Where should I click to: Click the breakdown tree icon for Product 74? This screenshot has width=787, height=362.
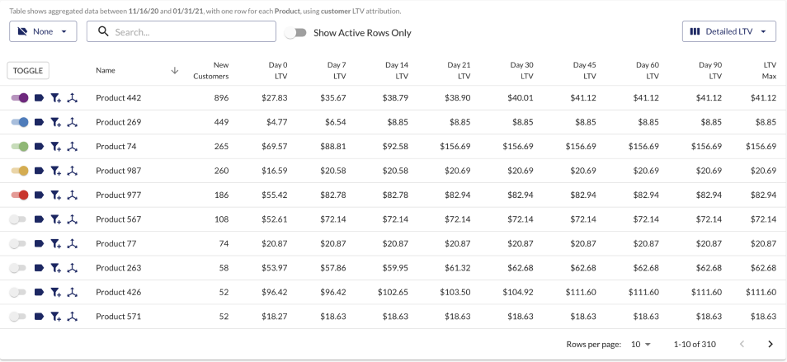[x=72, y=147]
